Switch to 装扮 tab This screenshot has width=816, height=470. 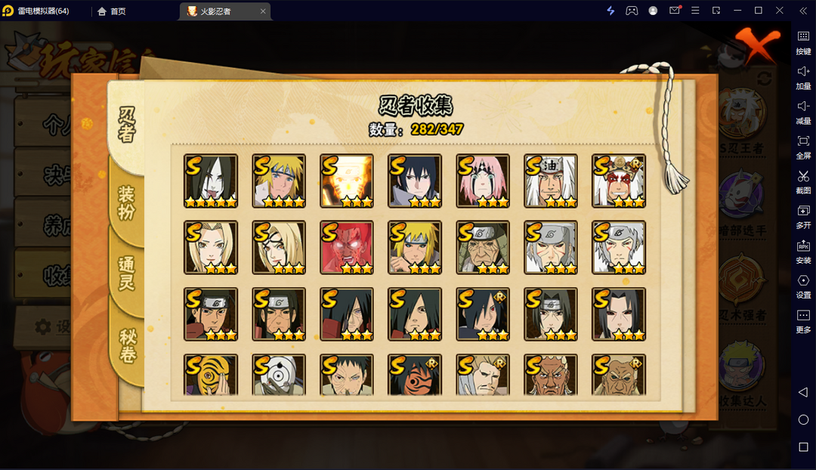click(x=126, y=203)
